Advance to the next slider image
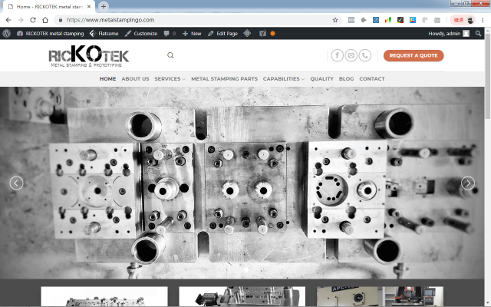This screenshot has height=307, width=491. click(x=468, y=183)
